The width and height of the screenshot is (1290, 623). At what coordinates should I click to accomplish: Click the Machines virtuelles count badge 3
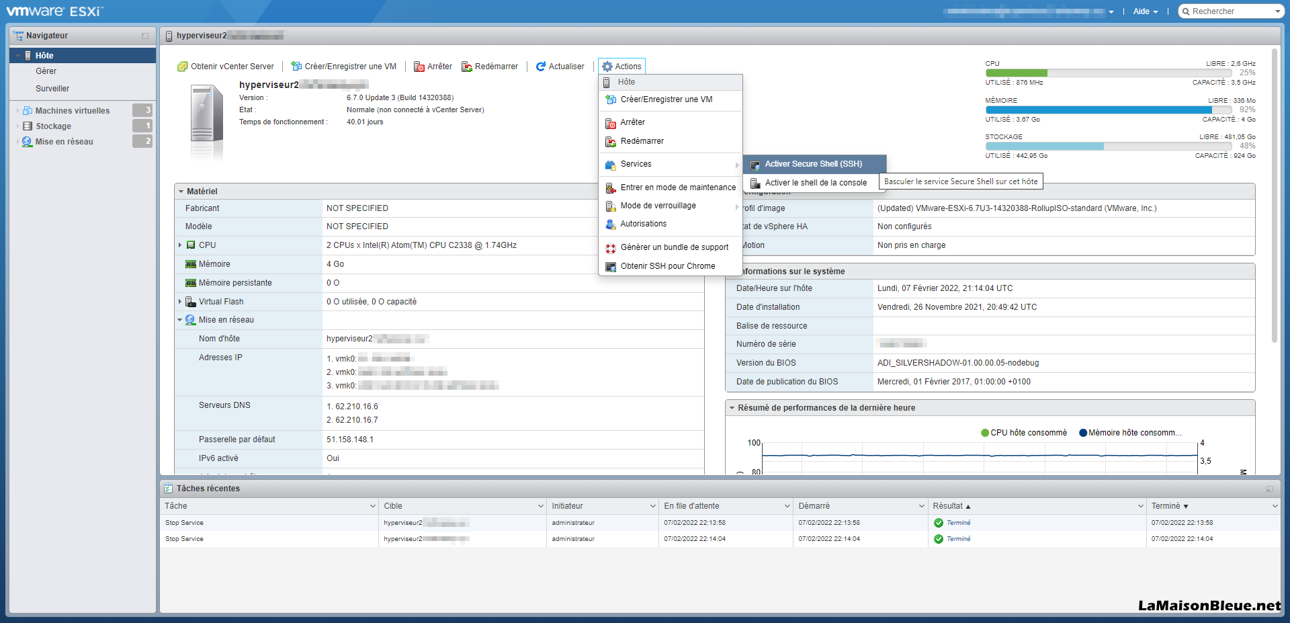click(x=142, y=110)
